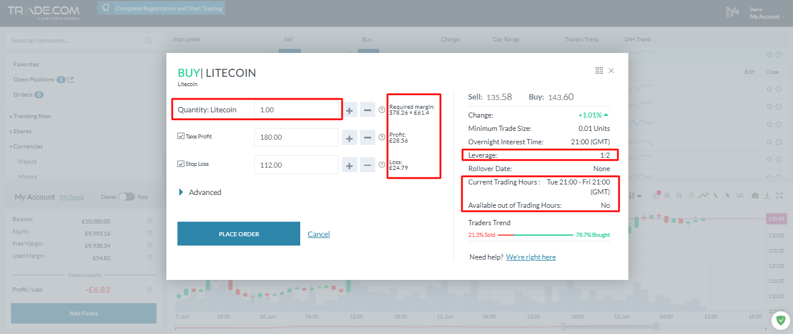Zoom in on the chart
The width and height of the screenshot is (793, 334).
point(668,196)
